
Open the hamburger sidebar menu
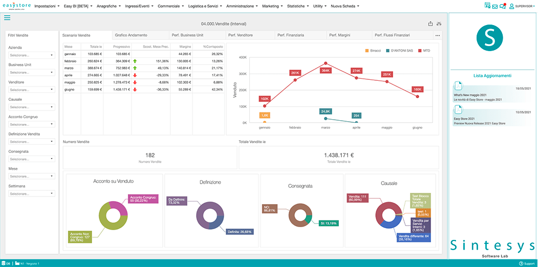click(x=7, y=18)
